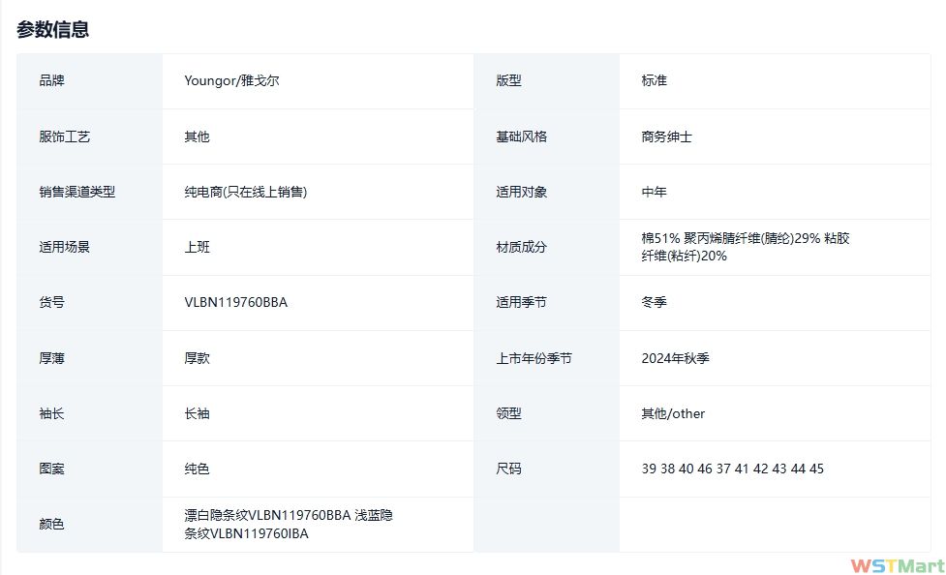The height and width of the screenshot is (575, 946).
Task: Select the 其他/other collar type value
Action: [673, 413]
